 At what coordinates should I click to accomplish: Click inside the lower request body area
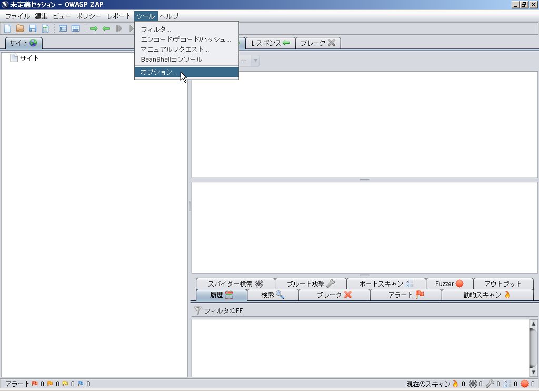pyautogui.click(x=365, y=228)
